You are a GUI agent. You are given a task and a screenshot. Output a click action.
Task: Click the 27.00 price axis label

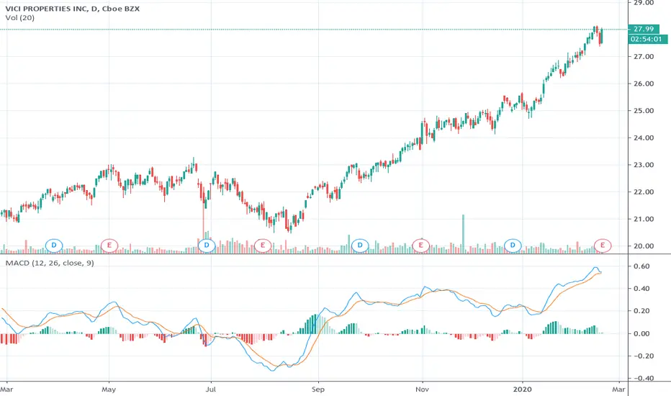(644, 56)
